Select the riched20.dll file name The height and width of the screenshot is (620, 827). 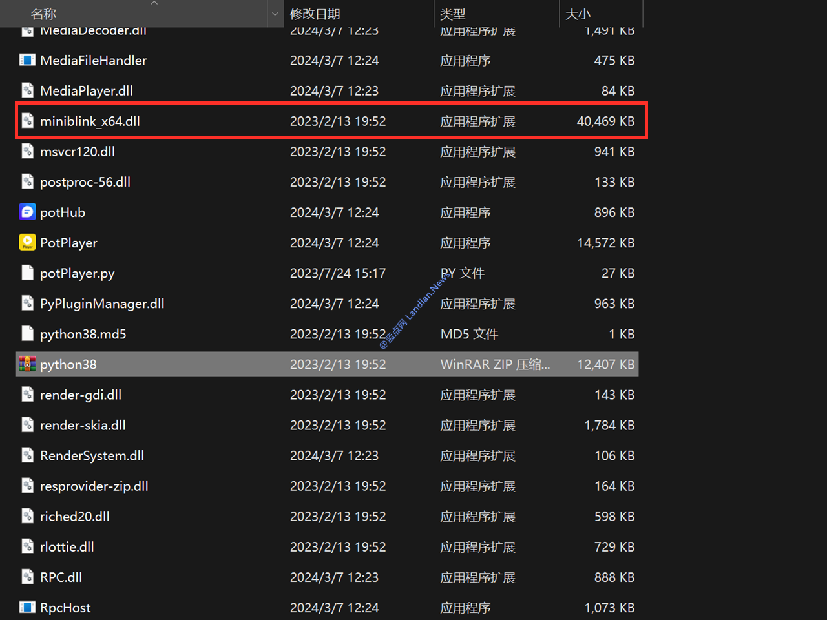click(x=75, y=516)
